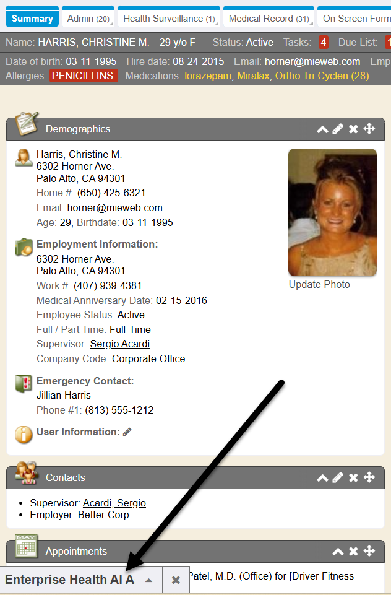This screenshot has width=391, height=595.
Task: Edit User Information pencil icon
Action: click(x=127, y=432)
